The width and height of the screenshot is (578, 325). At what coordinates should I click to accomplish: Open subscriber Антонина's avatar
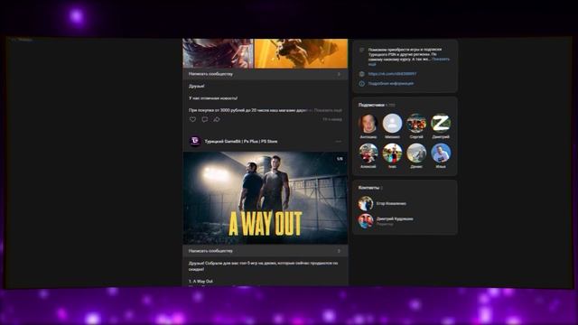click(368, 123)
